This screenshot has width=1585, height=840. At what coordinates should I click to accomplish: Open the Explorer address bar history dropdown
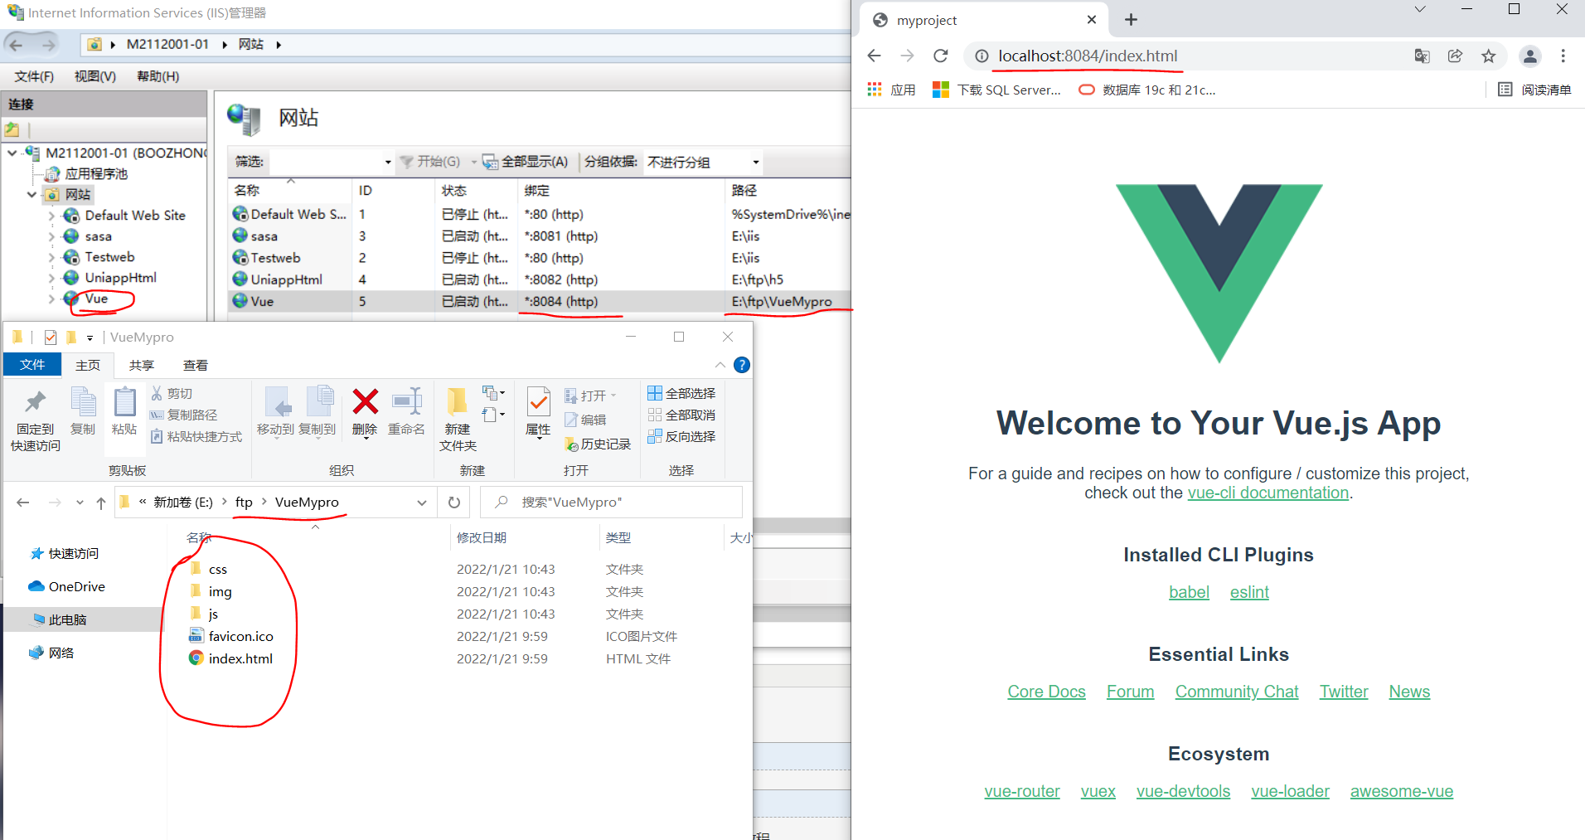pos(422,503)
